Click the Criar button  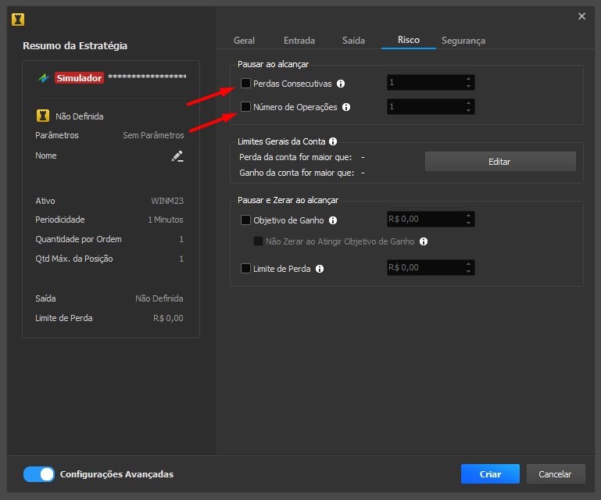(x=490, y=474)
